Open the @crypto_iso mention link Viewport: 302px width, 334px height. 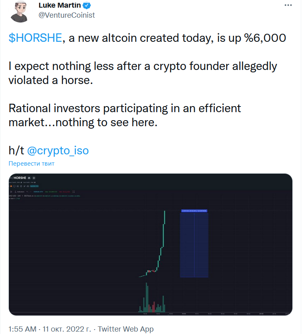click(x=58, y=151)
